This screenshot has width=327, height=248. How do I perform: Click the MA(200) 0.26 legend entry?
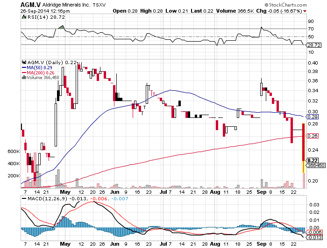coord(38,73)
